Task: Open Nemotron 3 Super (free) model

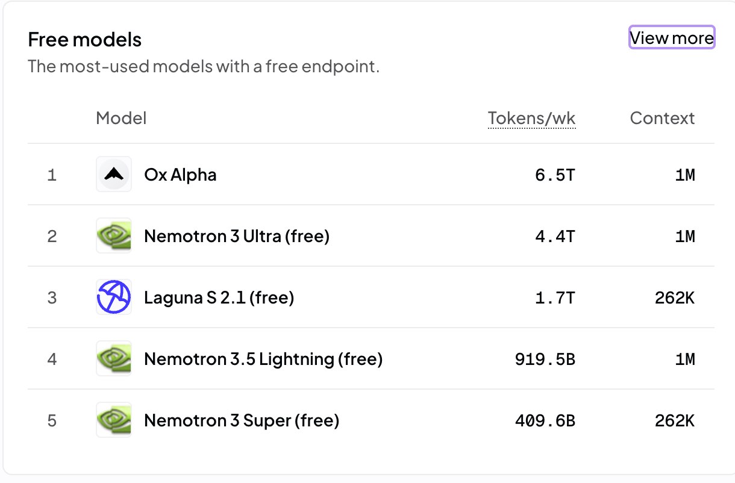Action: coord(242,421)
